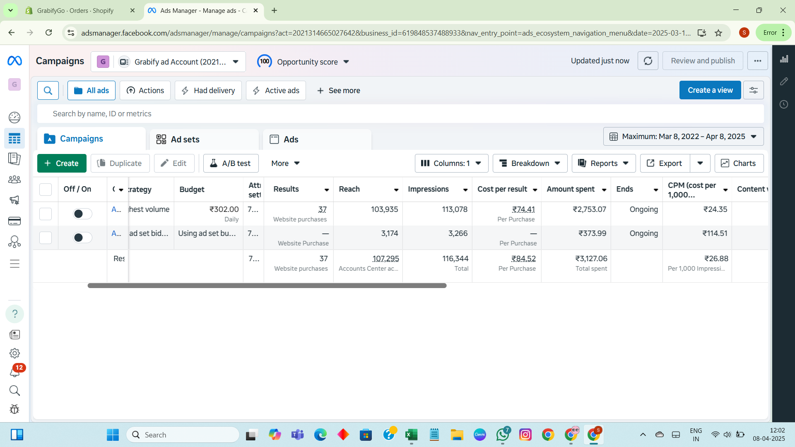The height and width of the screenshot is (447, 795).
Task: Open activity history clock icon
Action: click(784, 104)
